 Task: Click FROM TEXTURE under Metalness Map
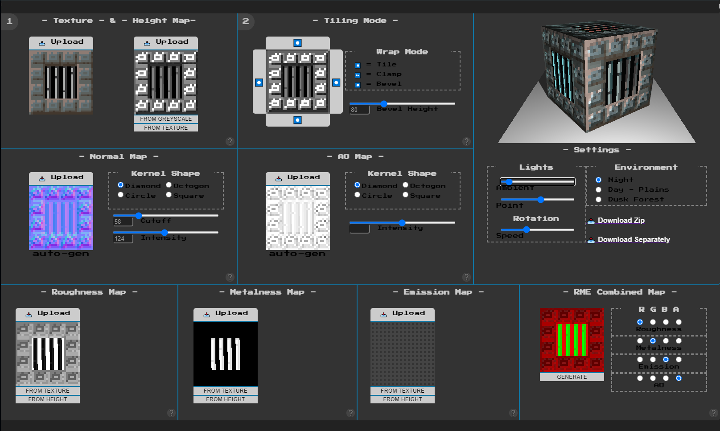coord(226,391)
